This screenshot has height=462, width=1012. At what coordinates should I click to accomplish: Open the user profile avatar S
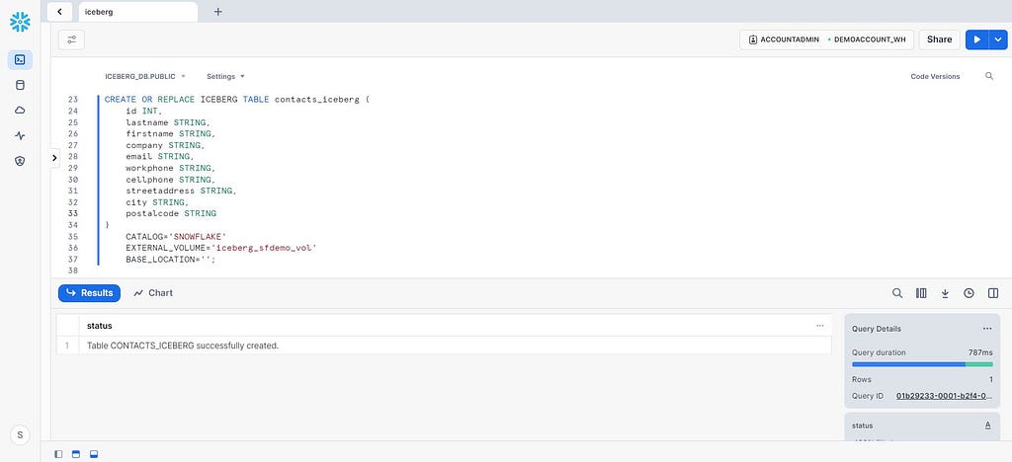[20, 435]
